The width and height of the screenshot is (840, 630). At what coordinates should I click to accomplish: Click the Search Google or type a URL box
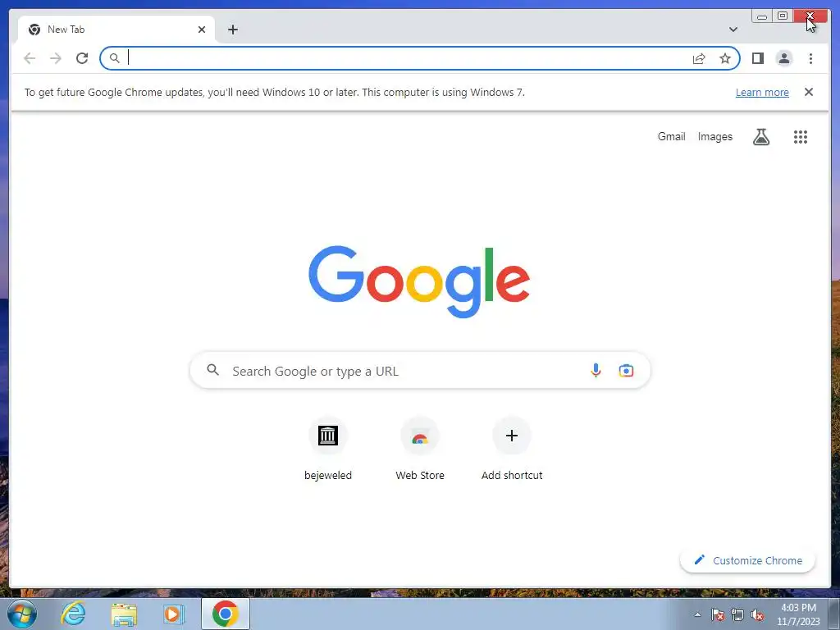pyautogui.click(x=420, y=371)
